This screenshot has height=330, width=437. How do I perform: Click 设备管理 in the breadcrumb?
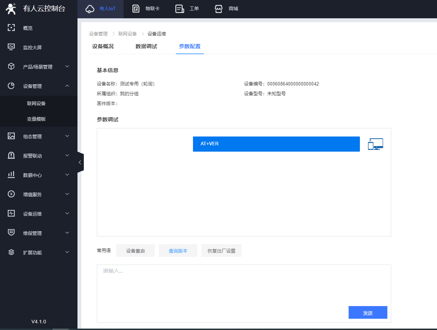click(98, 34)
